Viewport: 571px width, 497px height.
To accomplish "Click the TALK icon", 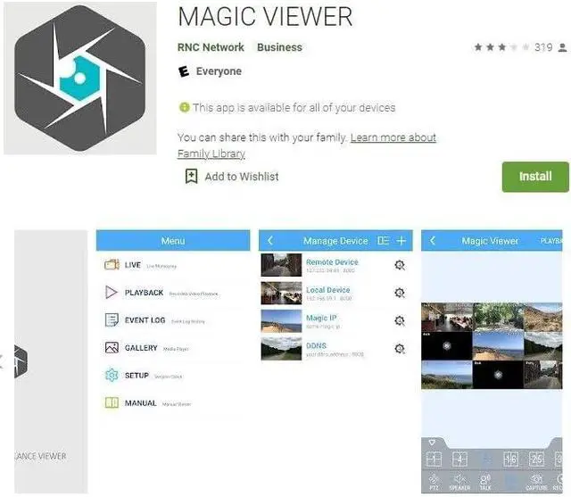I will [x=485, y=482].
